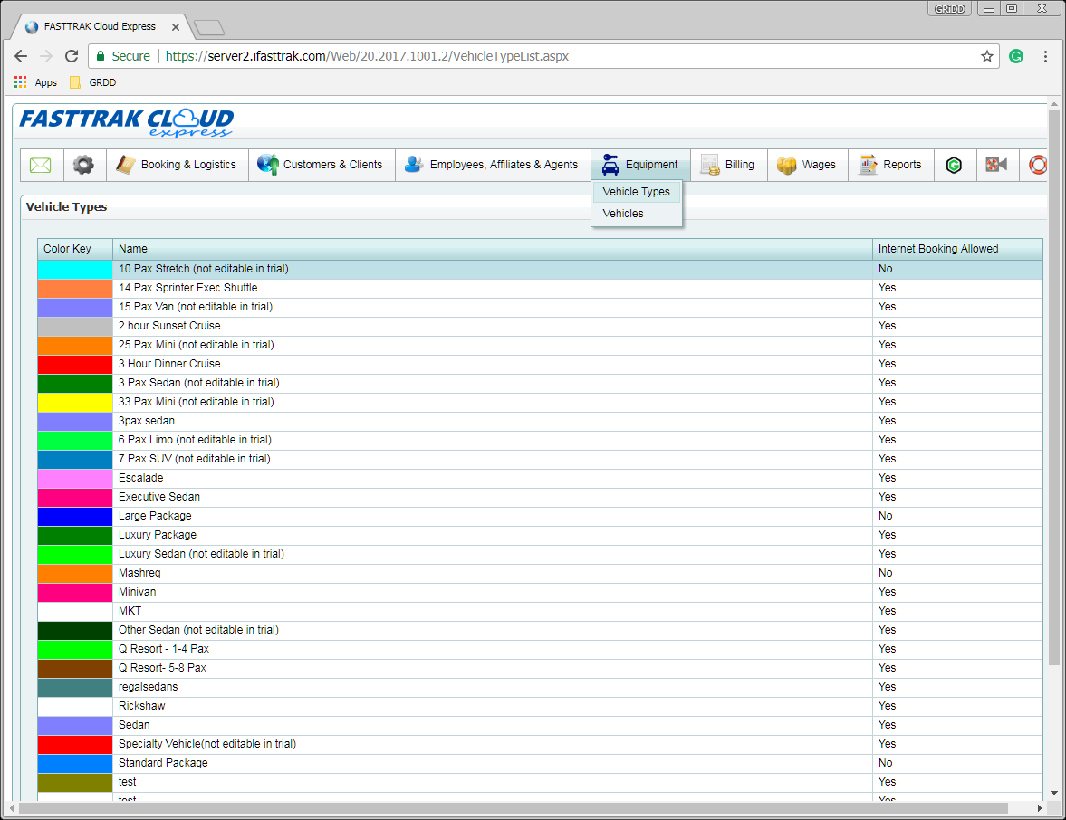Select 14 Pax Sprinter Exec Shuttle row
The width and height of the screenshot is (1066, 820).
[540, 288]
